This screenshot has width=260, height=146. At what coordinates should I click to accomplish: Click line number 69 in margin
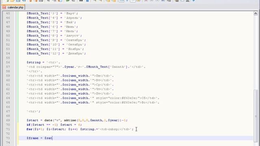[x=8, y=120]
